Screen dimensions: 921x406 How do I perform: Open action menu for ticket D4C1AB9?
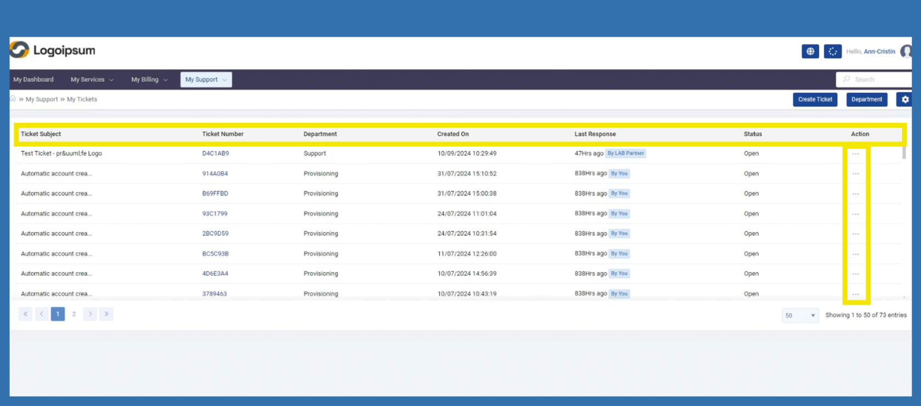855,154
